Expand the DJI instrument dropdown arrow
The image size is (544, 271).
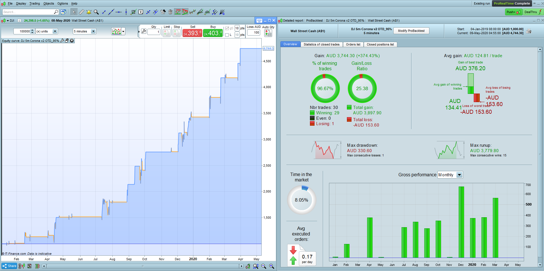(8, 20)
